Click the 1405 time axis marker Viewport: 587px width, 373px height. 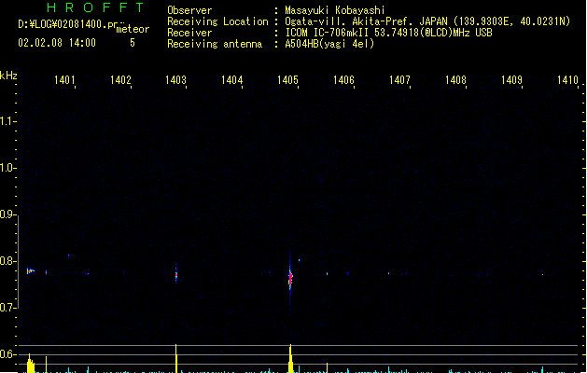287,80
